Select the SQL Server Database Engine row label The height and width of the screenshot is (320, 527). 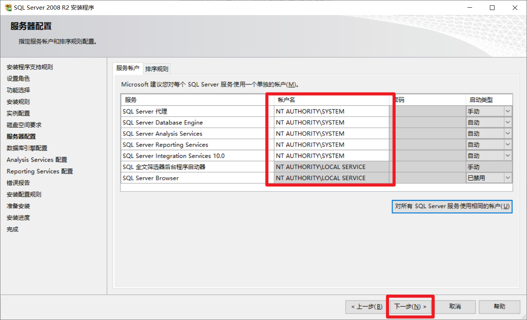[x=163, y=123]
